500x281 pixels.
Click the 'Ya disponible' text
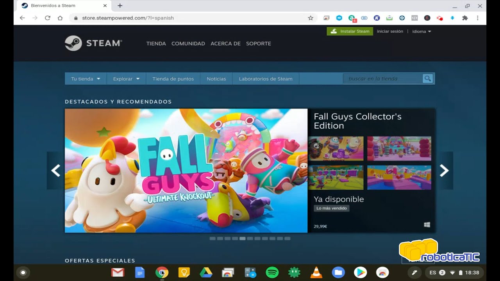pos(339,199)
